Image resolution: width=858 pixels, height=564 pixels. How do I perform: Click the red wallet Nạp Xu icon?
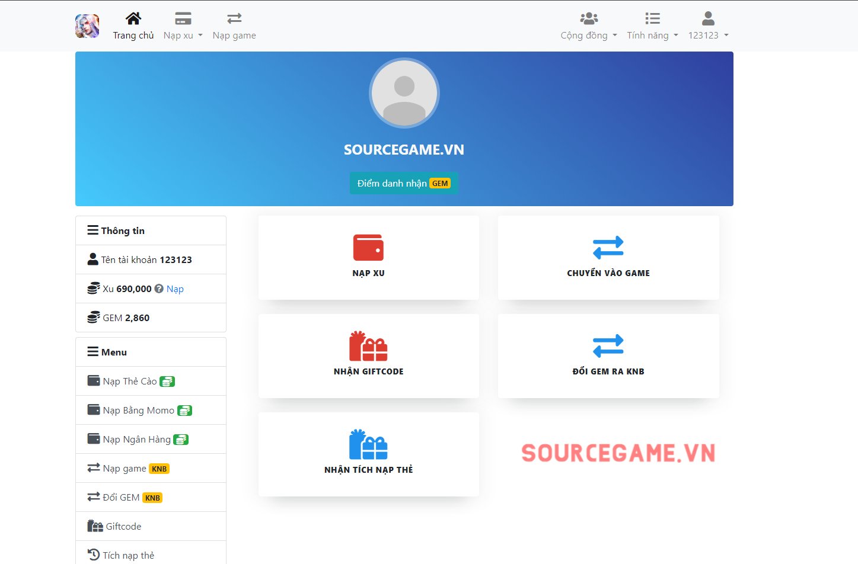point(368,248)
